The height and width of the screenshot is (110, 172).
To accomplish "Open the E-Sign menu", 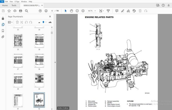I will 17,2.
